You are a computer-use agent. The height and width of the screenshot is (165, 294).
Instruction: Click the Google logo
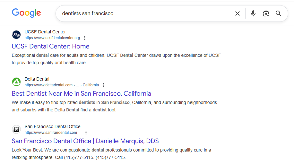pos(26,13)
